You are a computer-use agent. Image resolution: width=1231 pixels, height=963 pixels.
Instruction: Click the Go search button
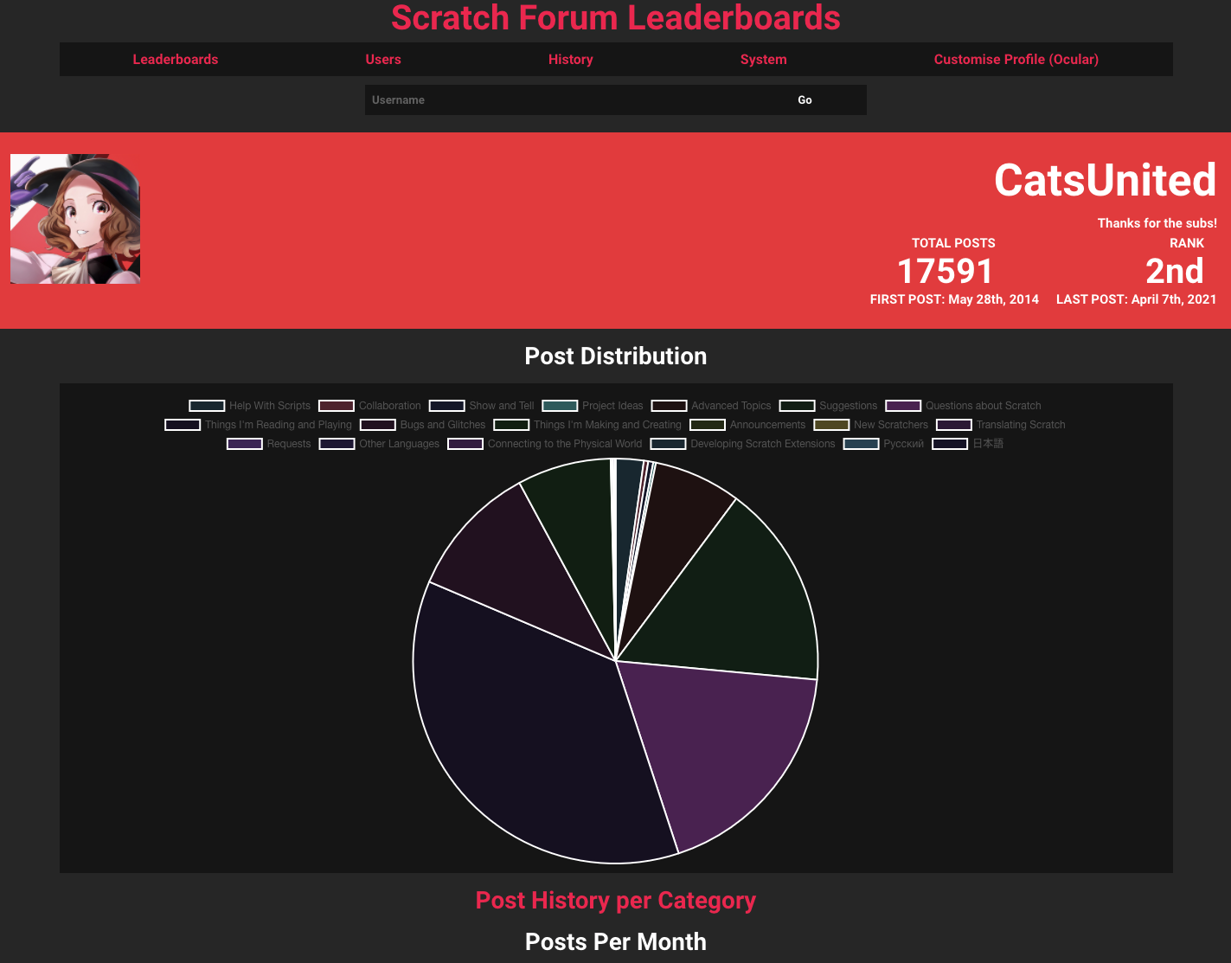tap(805, 100)
